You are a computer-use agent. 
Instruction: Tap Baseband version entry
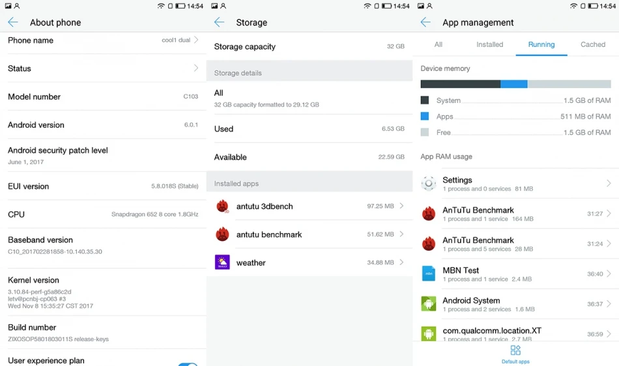103,248
